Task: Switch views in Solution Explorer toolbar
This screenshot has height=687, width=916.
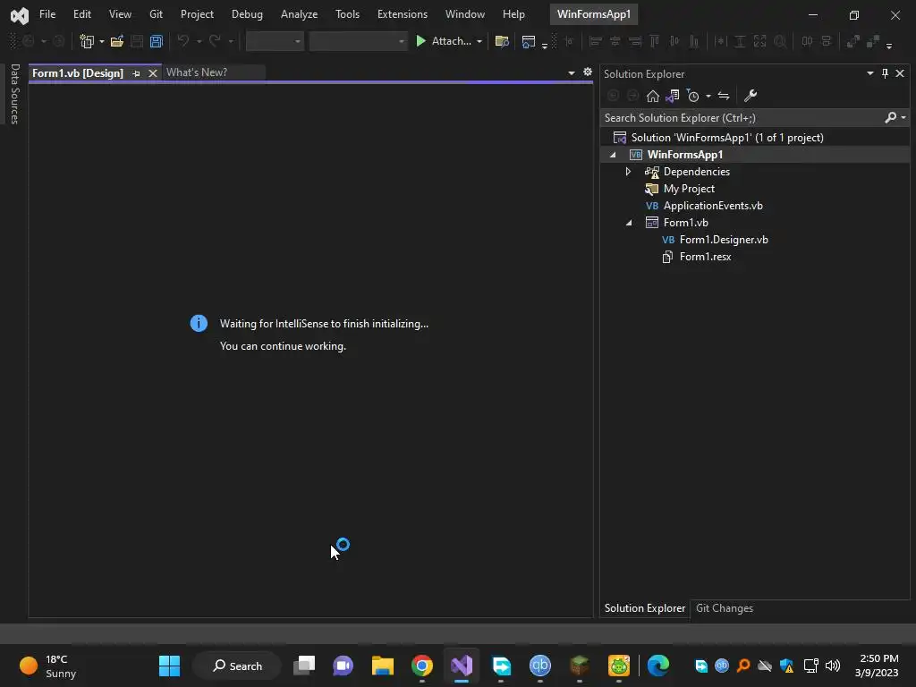Action: 673,96
